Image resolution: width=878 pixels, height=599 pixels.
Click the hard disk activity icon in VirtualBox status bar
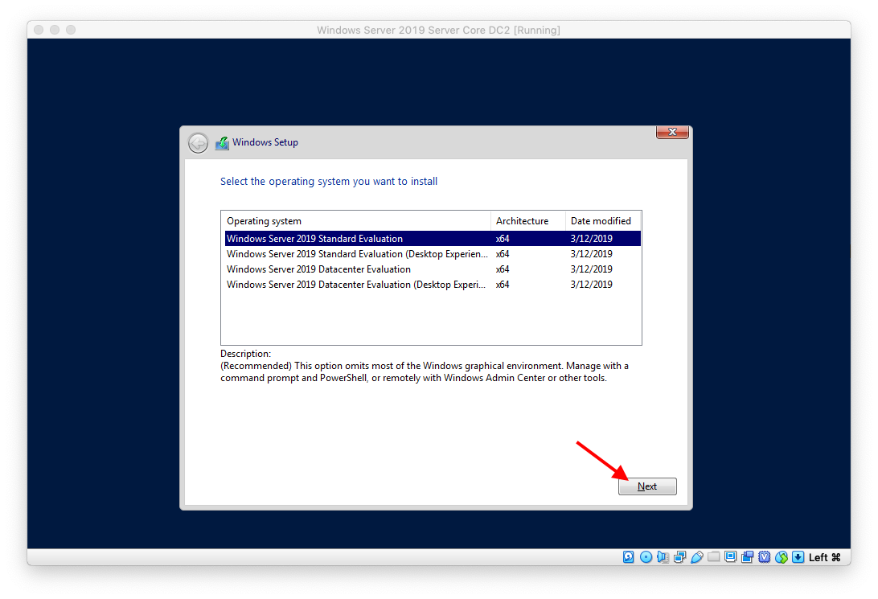pos(628,557)
